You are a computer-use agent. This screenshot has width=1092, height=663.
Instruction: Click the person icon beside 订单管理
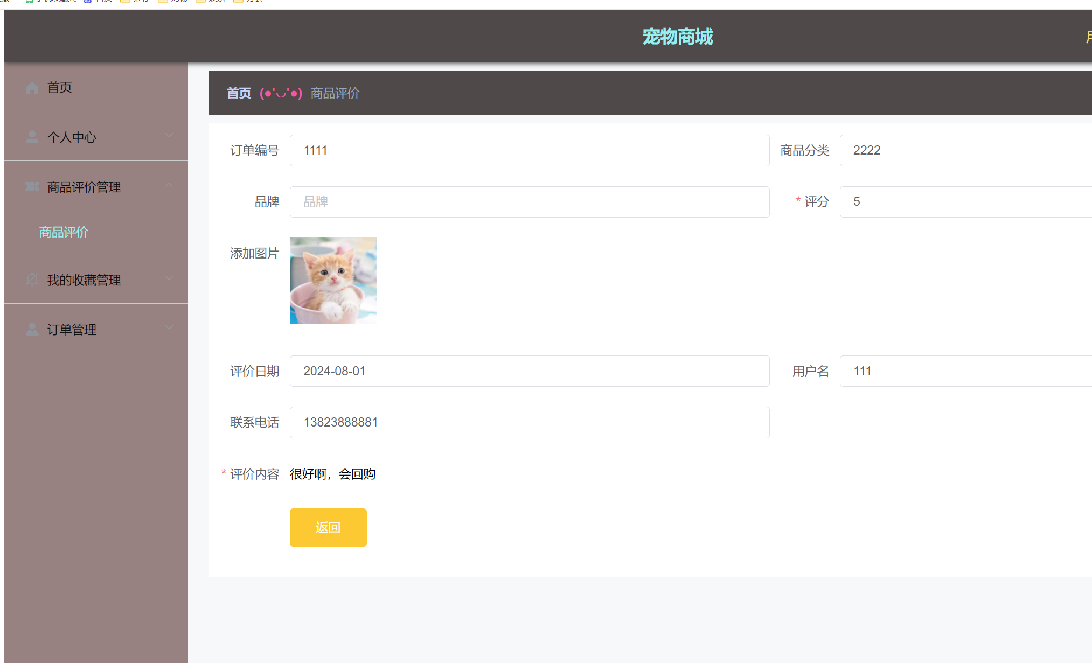point(32,329)
